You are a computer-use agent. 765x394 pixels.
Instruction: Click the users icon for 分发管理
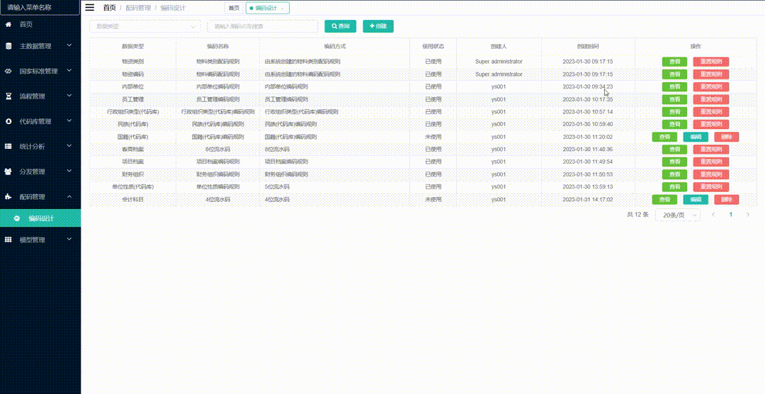(8, 171)
